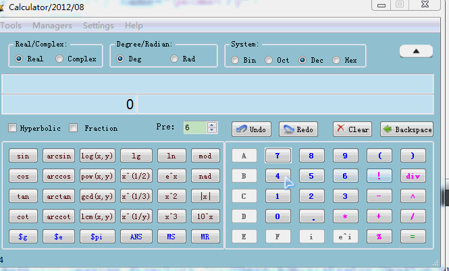The height and width of the screenshot is (271, 449).
Task: Clear the calculator display
Action: point(352,129)
